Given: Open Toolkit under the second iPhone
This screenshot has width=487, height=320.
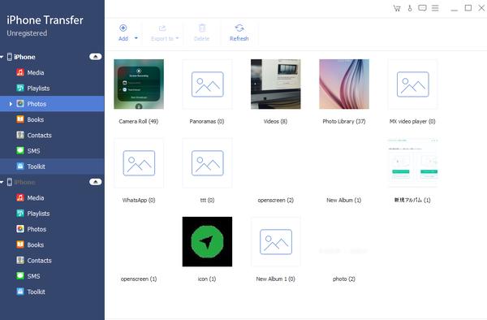Looking at the screenshot, I should tap(52, 292).
